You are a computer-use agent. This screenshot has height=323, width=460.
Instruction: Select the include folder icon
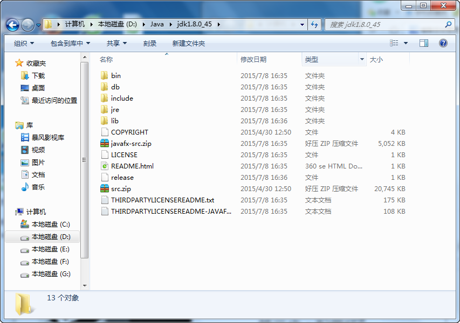tap(105, 98)
